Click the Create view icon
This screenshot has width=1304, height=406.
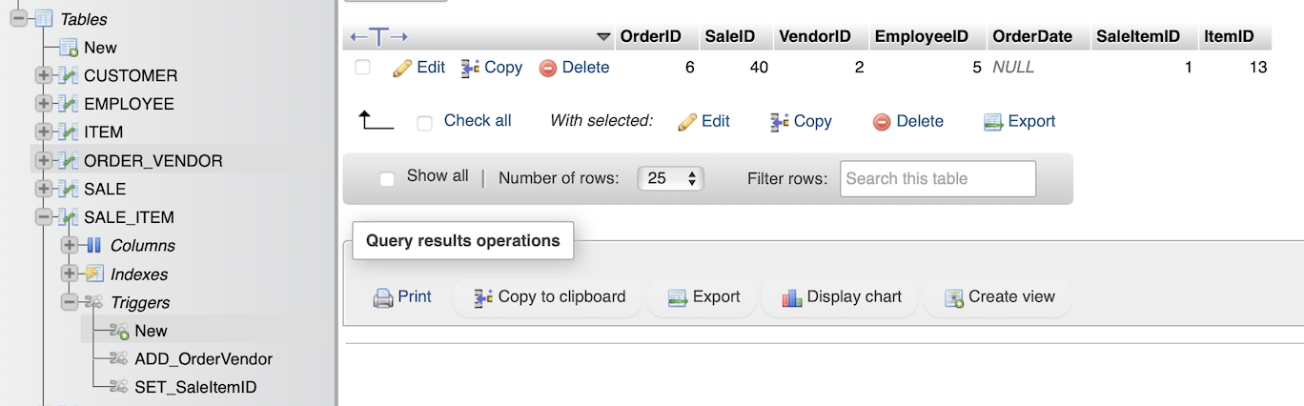click(x=954, y=297)
